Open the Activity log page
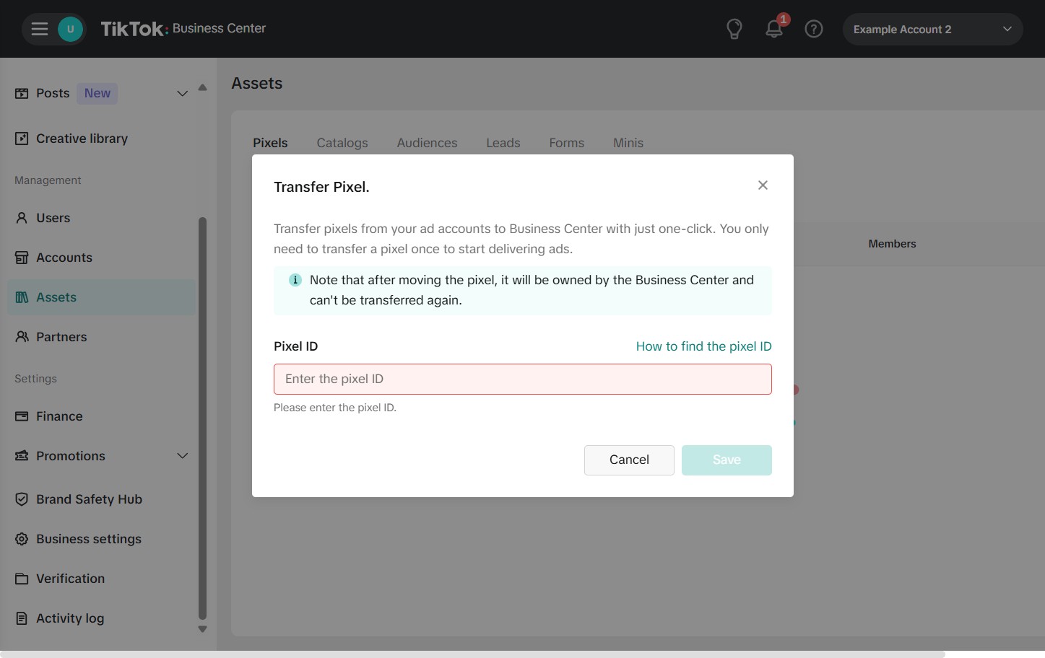The height and width of the screenshot is (658, 1045). point(70,618)
